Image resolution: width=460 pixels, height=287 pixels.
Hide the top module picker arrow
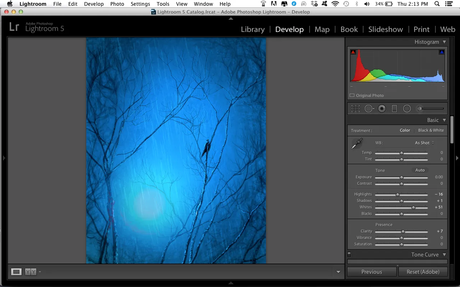coord(231,18)
